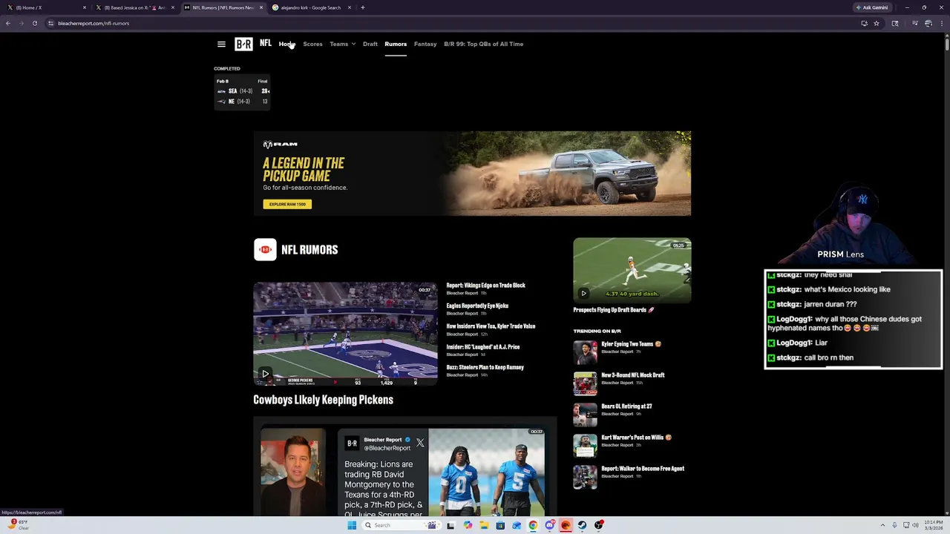This screenshot has width=950, height=534.
Task: Click the page vertical scrollbar
Action: (947, 43)
